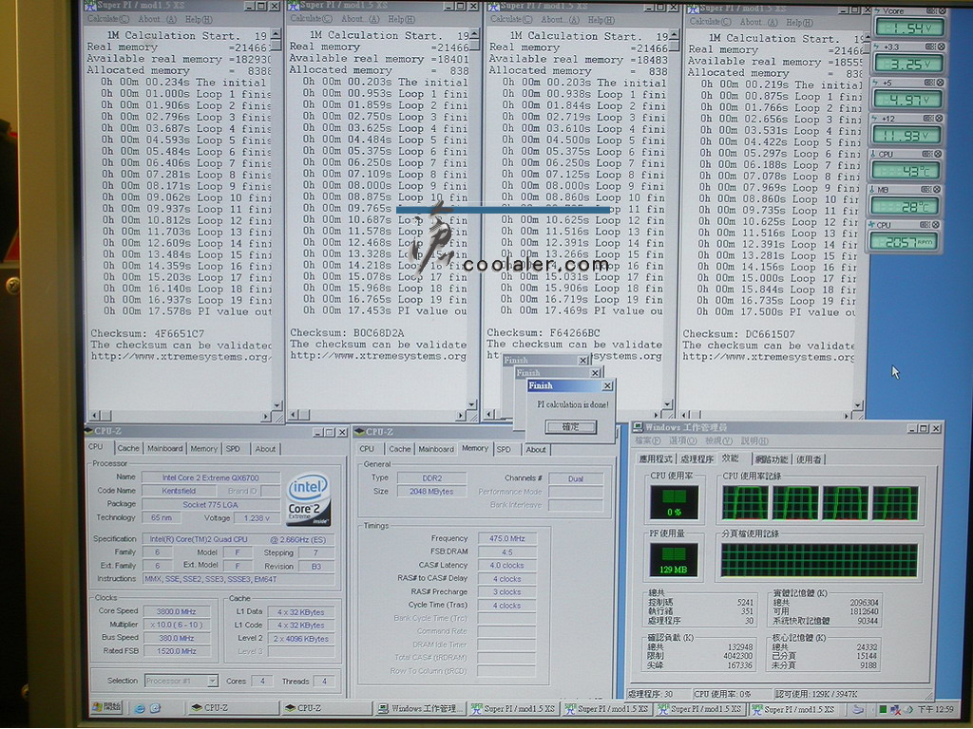The width and height of the screenshot is (973, 729).
Task: Open settings icon on the CPU temperature gadget
Action: (927, 154)
